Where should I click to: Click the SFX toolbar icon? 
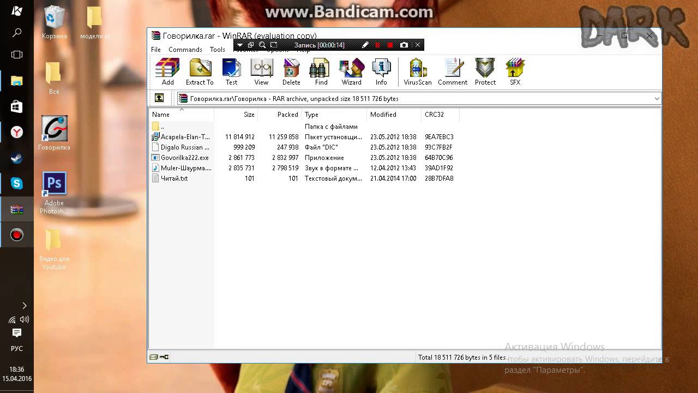pos(515,72)
